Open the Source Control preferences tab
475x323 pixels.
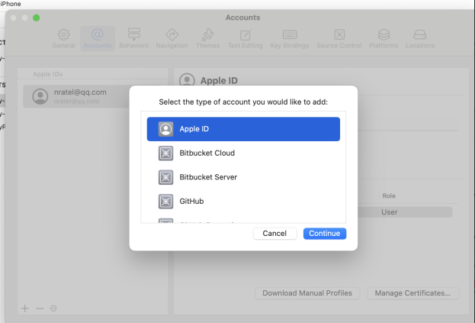tap(339, 38)
